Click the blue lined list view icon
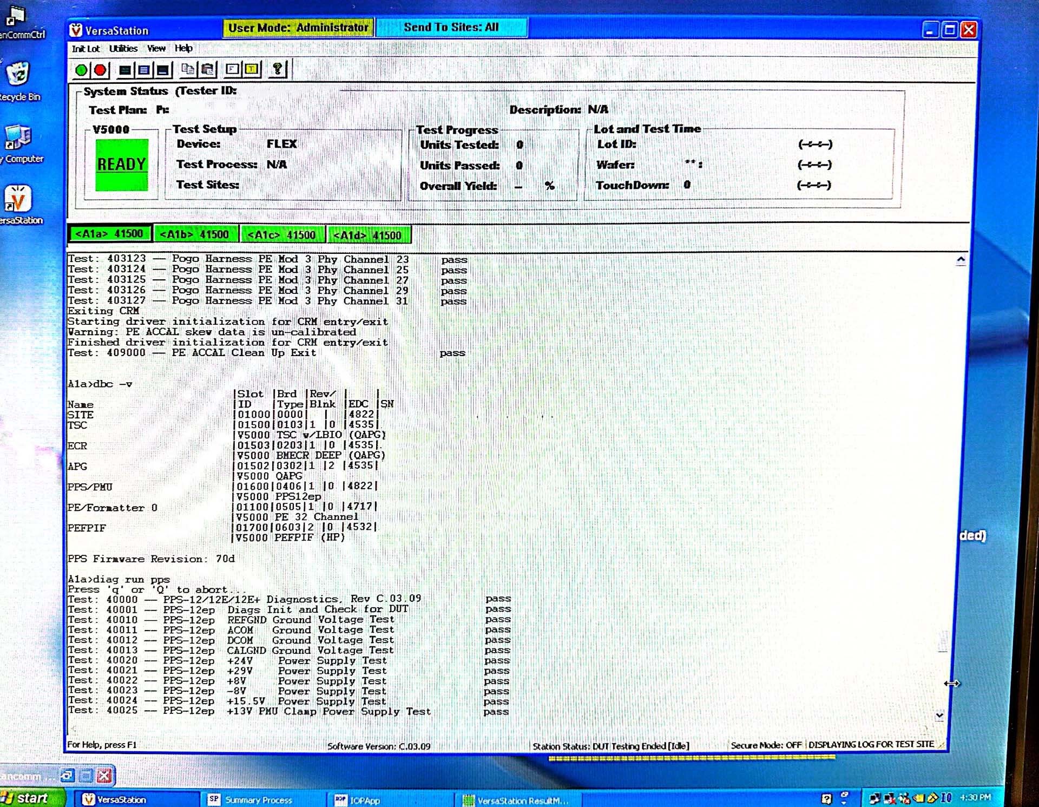The image size is (1039, 807). click(x=144, y=70)
